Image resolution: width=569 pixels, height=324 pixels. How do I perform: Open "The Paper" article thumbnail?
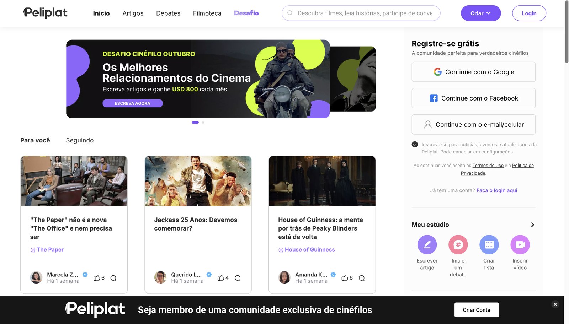(x=74, y=181)
